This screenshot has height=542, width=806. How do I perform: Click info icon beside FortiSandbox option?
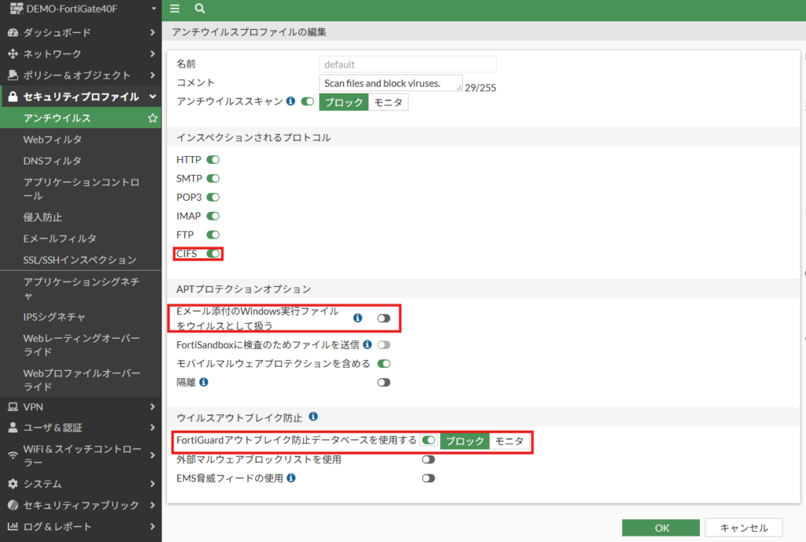click(x=367, y=344)
